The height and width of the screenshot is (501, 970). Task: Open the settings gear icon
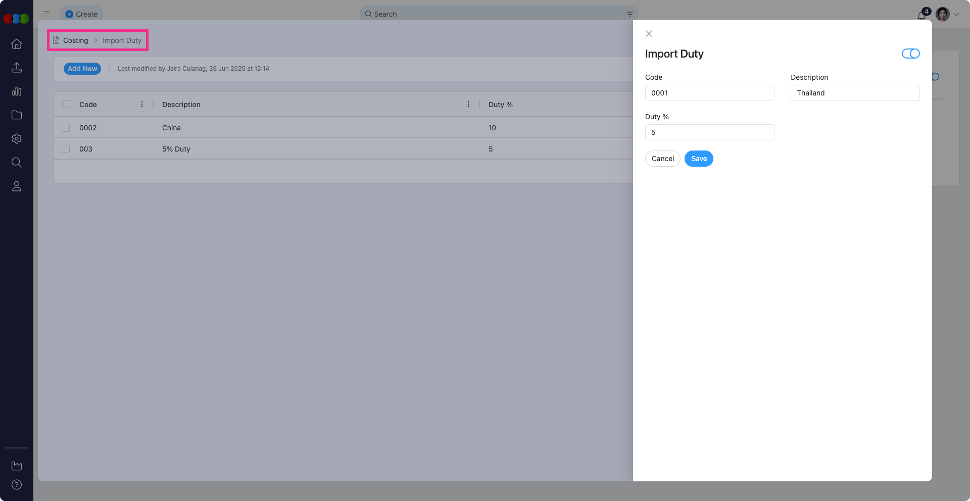pyautogui.click(x=17, y=139)
